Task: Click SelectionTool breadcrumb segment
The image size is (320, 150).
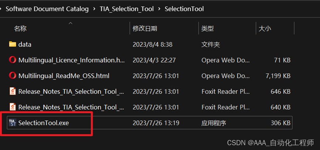Action: click(184, 9)
